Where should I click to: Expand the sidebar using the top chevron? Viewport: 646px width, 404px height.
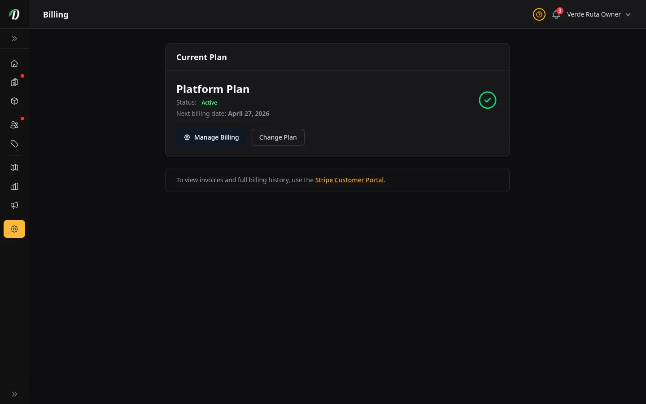14,39
